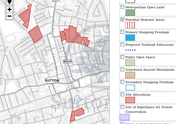Viewport: 176px width, 124px height.
Task: Enable the Site Allocations checkbox
Action: point(122,94)
